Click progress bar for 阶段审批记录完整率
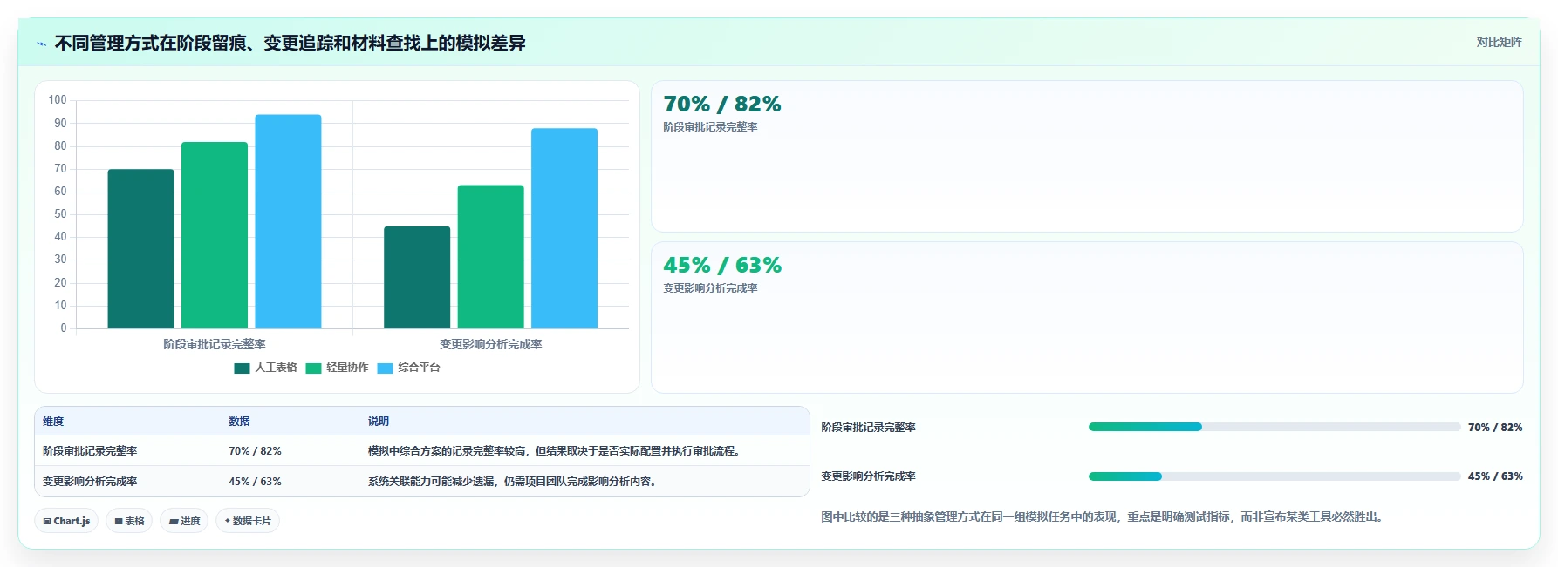This screenshot has width=1558, height=567. (x=1274, y=427)
